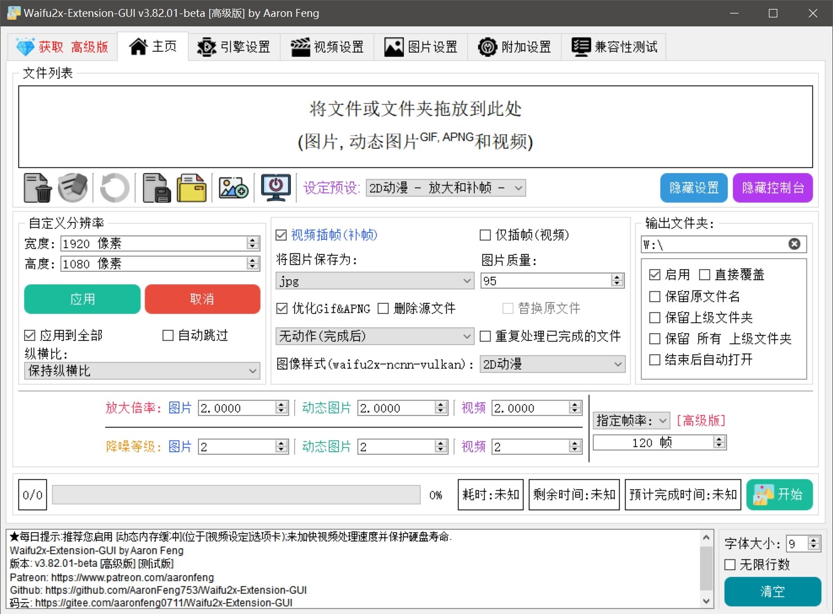Viewport: 833px width, 614px height.
Task: Click the add image preview icon
Action: 233,188
